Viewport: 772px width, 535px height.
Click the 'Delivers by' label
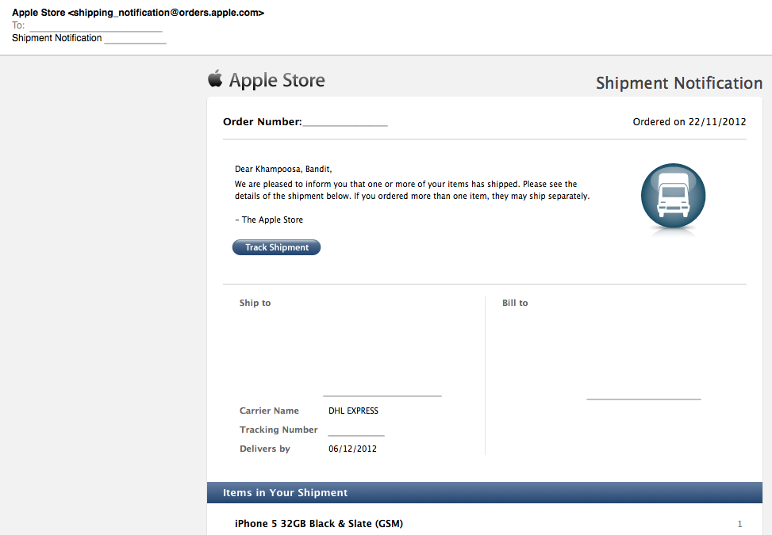tap(265, 449)
